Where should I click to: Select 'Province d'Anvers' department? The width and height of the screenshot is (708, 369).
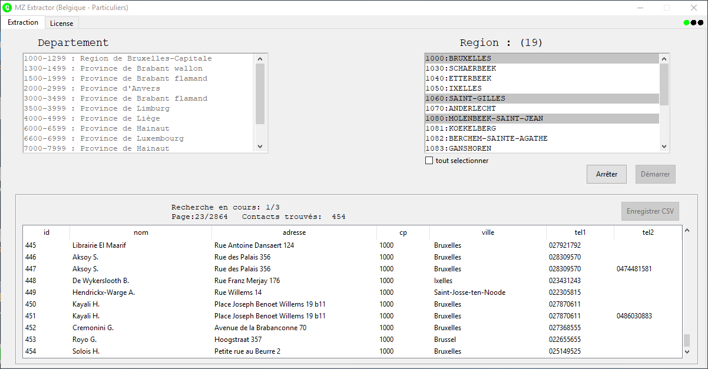(x=138, y=88)
